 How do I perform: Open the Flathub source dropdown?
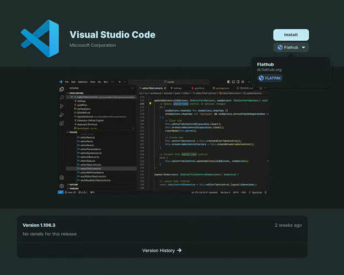point(291,47)
